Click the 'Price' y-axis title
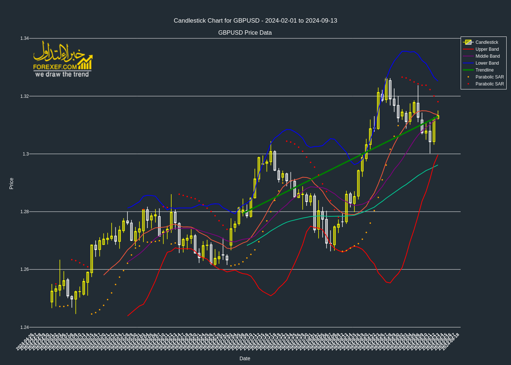This screenshot has height=365, width=511. [x=11, y=183]
